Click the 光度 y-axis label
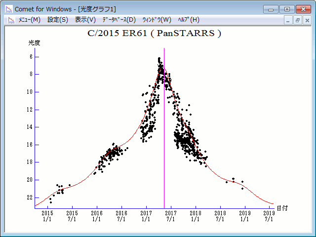 pos(34,43)
